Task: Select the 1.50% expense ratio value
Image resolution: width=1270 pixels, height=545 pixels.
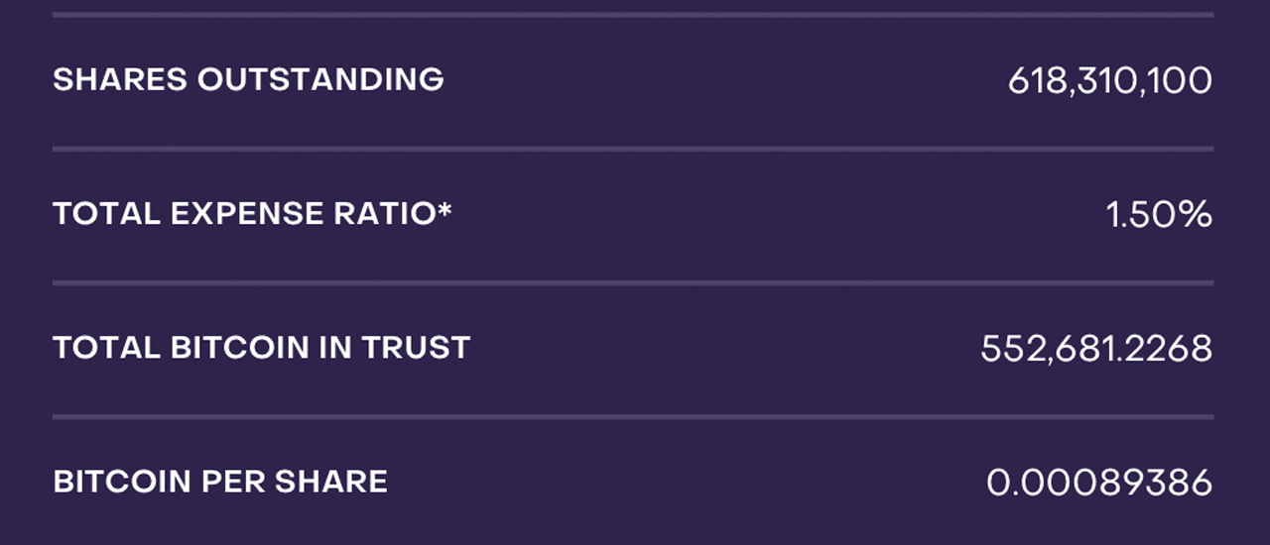Action: click(1159, 214)
